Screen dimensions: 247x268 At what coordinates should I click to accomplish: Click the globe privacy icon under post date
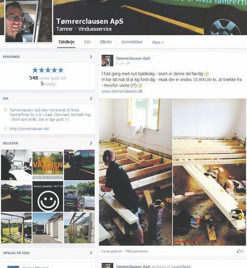128,63
